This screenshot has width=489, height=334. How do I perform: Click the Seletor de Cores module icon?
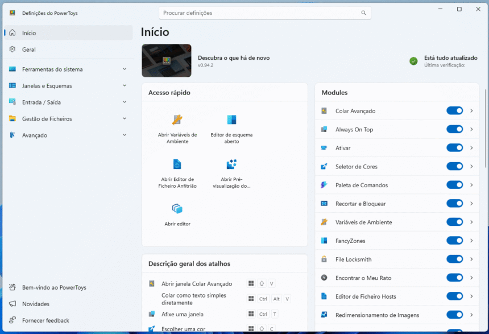pos(324,167)
